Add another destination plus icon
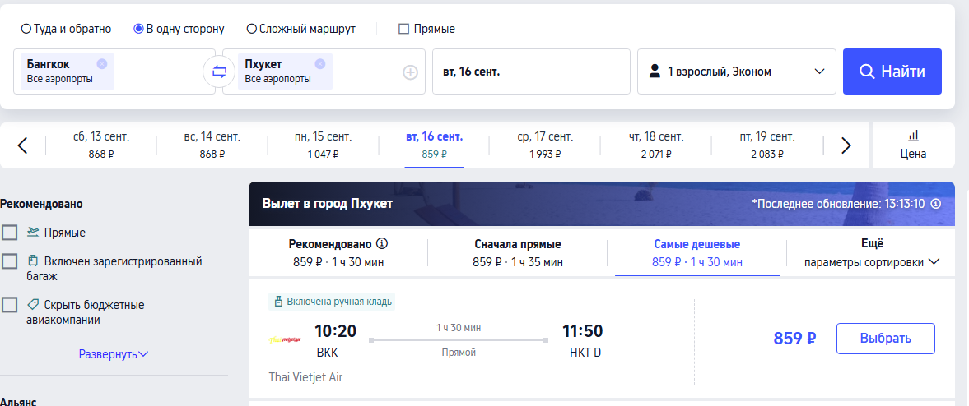The image size is (969, 406). point(410,72)
